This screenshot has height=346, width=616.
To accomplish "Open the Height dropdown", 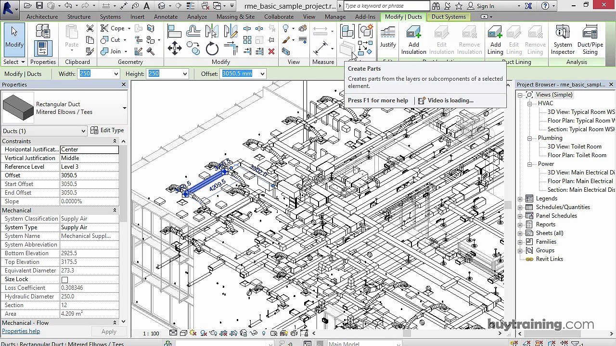I will click(x=185, y=74).
